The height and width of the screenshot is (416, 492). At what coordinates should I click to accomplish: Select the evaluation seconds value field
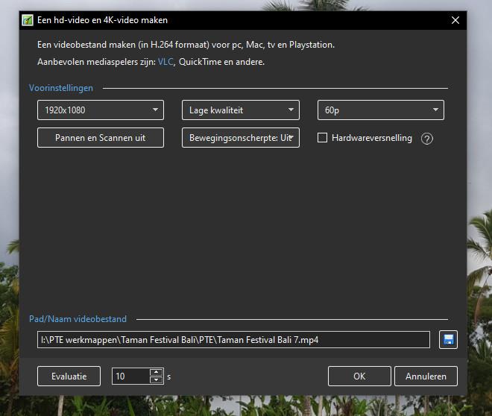130,376
